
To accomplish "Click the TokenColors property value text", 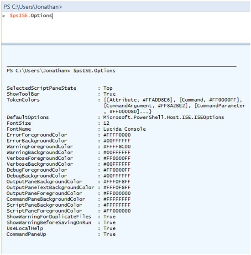I will [174, 106].
